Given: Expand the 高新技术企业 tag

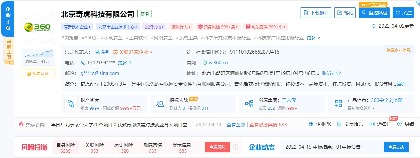Looking at the screenshot, I should click(77, 27).
